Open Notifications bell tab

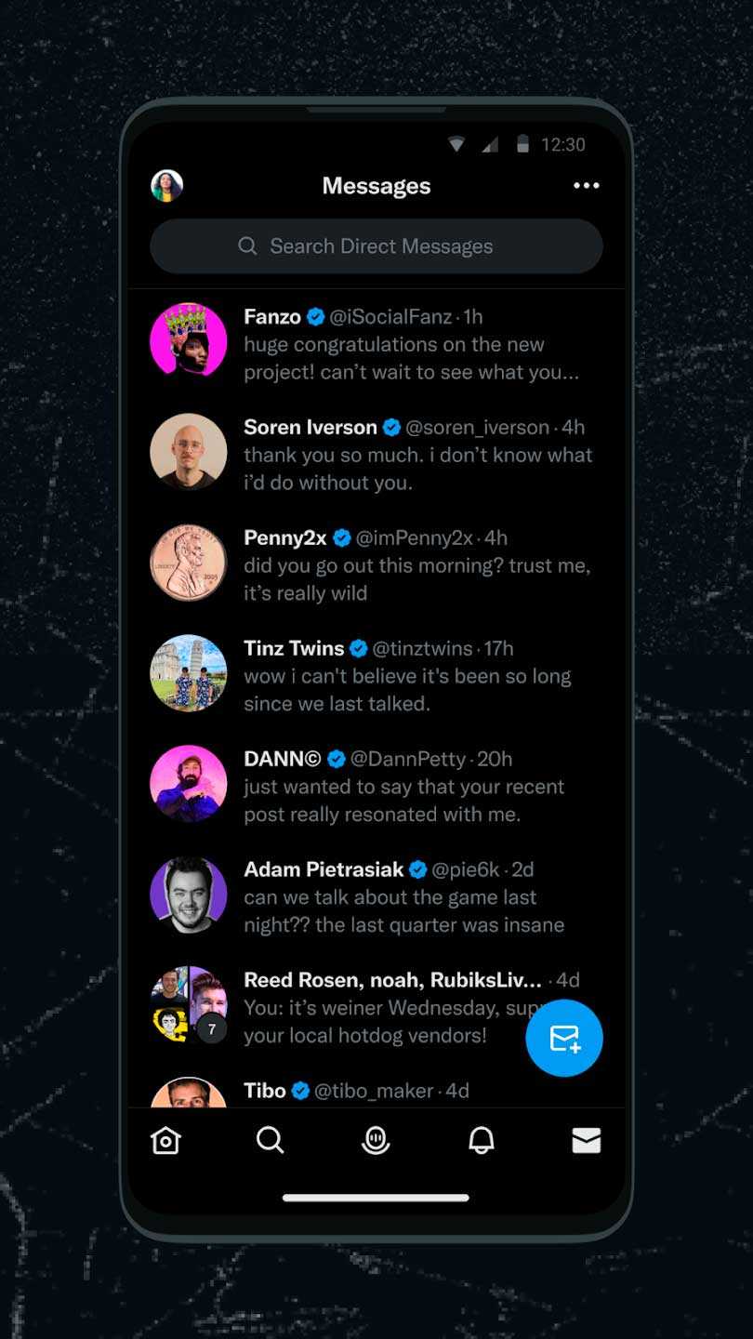(x=481, y=1140)
